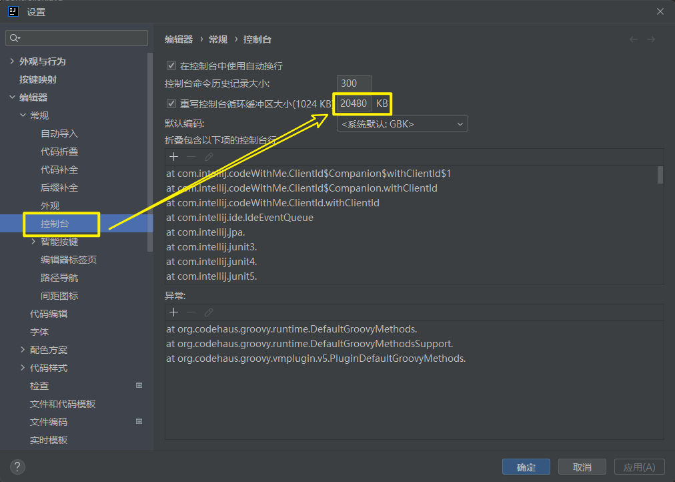Click the project-level icon beside 检查
Viewport: 675px width, 482px height.
click(139, 385)
